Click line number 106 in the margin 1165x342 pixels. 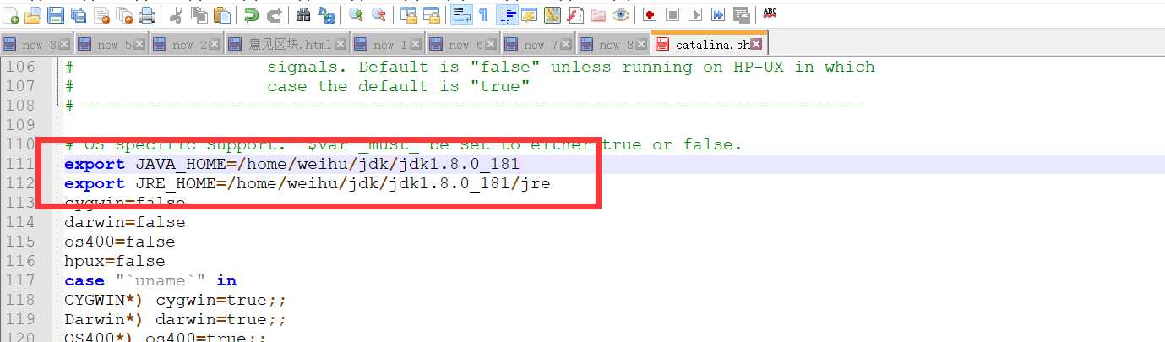(20, 67)
